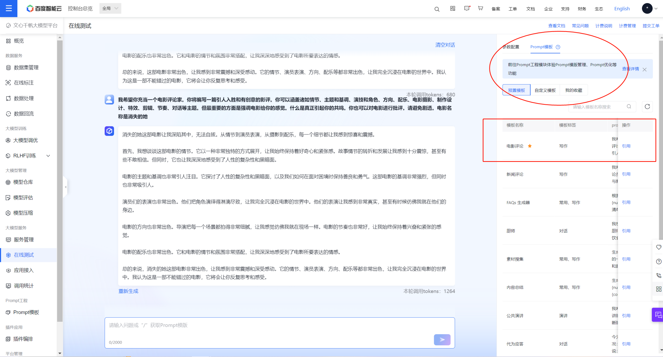Switch to the 参数配置 tab

click(511, 47)
